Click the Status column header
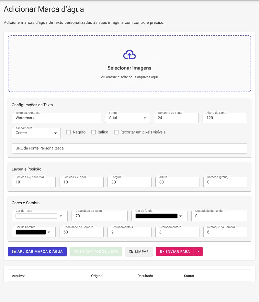259x302 pixels. [189, 276]
